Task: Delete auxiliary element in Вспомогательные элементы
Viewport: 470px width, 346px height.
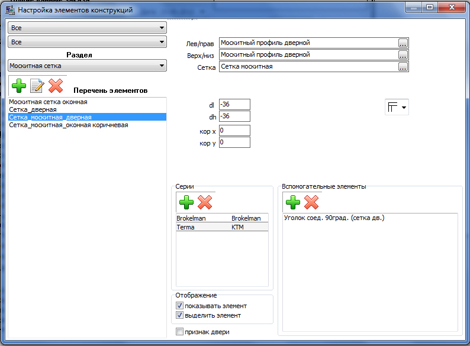Action: tap(311, 202)
